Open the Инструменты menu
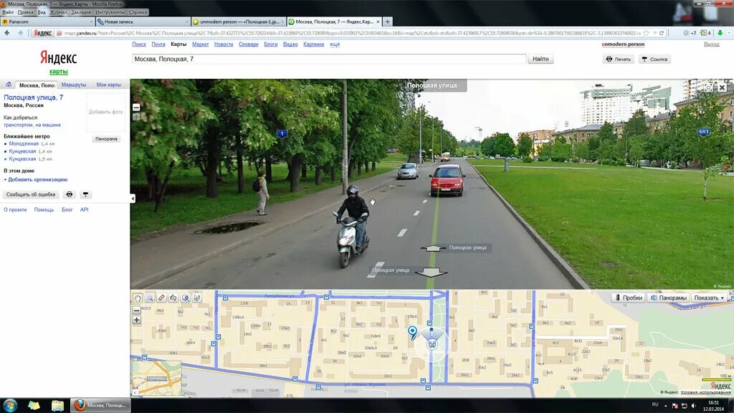 pos(110,12)
